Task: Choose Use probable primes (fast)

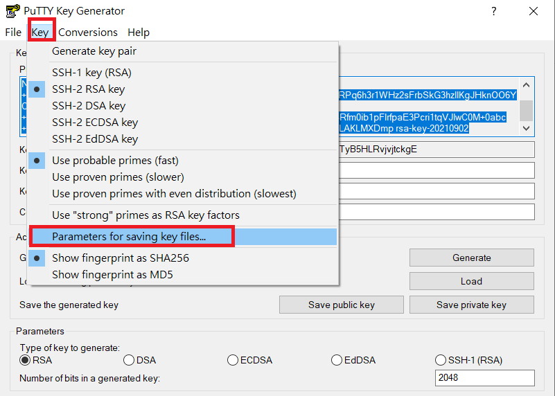Action: pyautogui.click(x=183, y=161)
